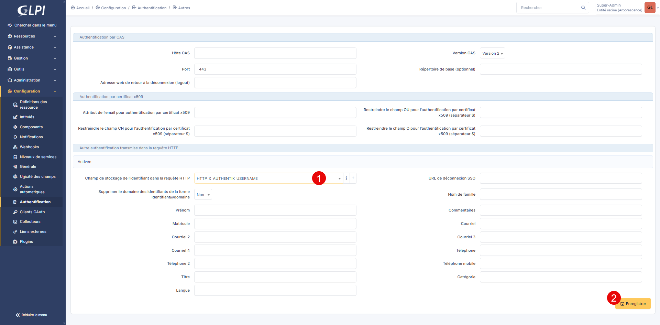Open the GL user avatar menu

pyautogui.click(x=650, y=8)
